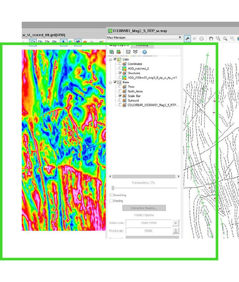Enable the Shading checkbox

coord(111,201)
